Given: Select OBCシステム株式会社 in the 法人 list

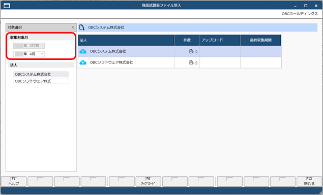Looking at the screenshot, I should click(x=41, y=74).
